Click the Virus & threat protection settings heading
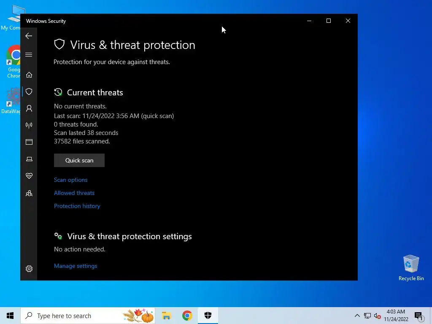 pyautogui.click(x=130, y=236)
